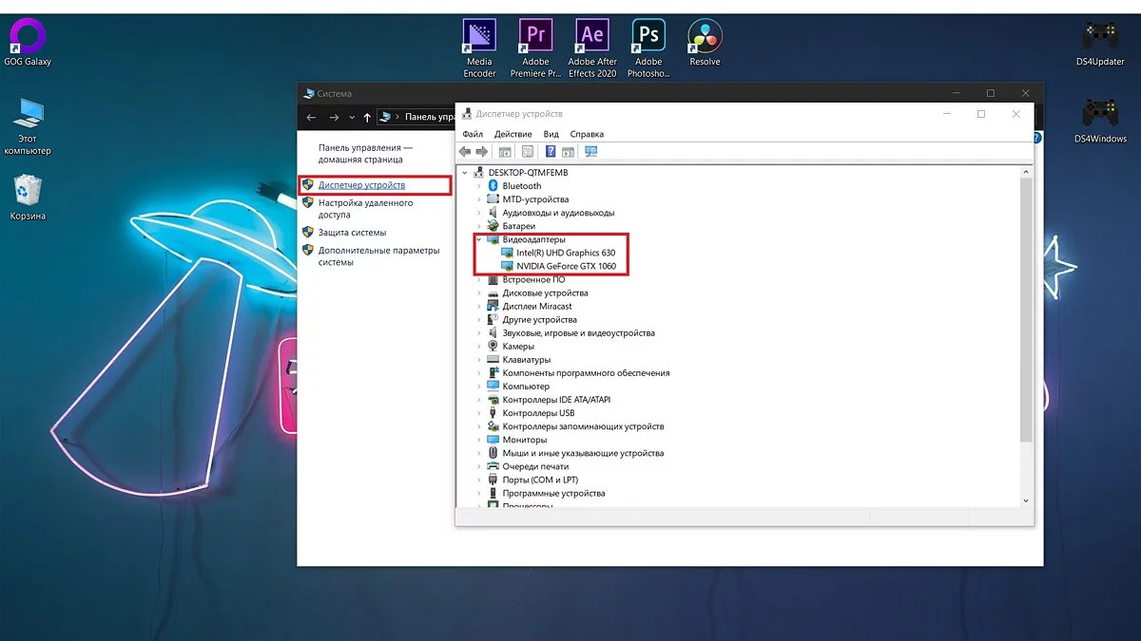
Task: Open recent locations dropdown in Система window
Action: (352, 118)
